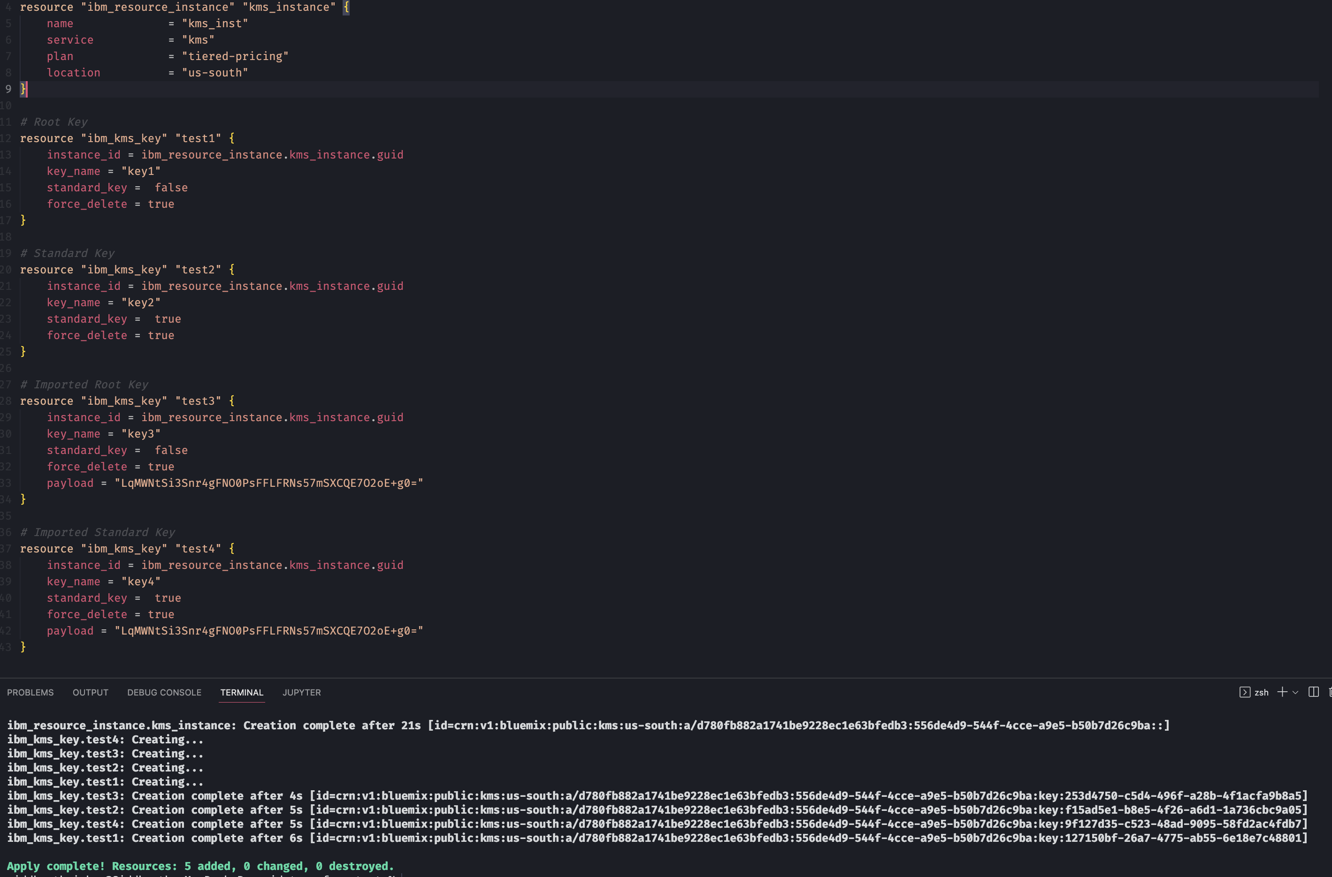
Task: Click the "us-south" location string
Action: [x=215, y=73]
